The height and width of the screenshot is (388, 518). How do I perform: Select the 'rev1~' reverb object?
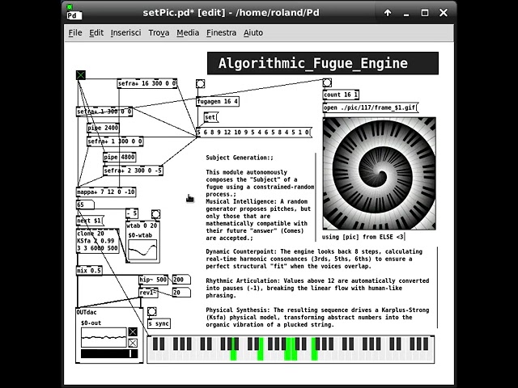coord(148,293)
